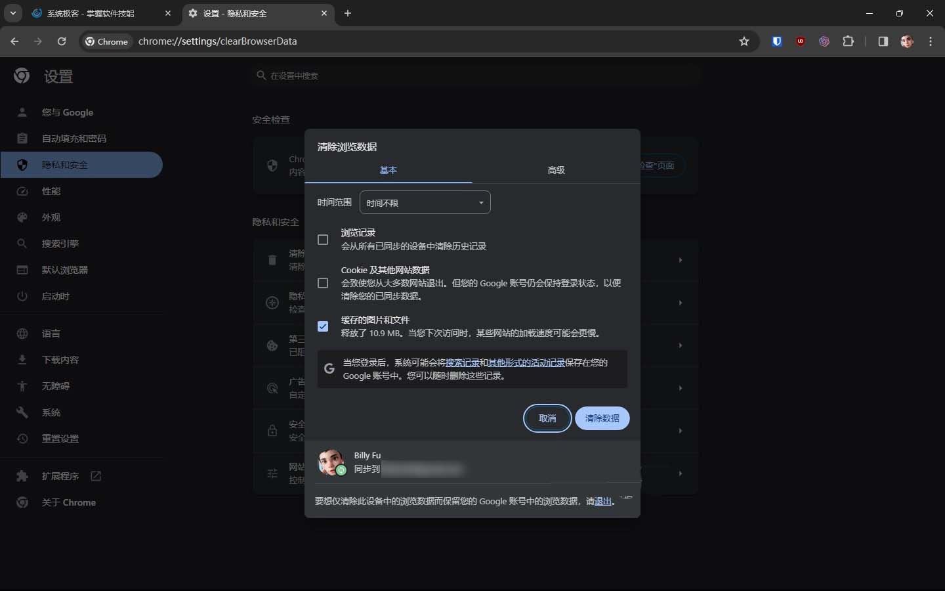Click the trash icon in 清除浏览数据 row

pyautogui.click(x=272, y=260)
